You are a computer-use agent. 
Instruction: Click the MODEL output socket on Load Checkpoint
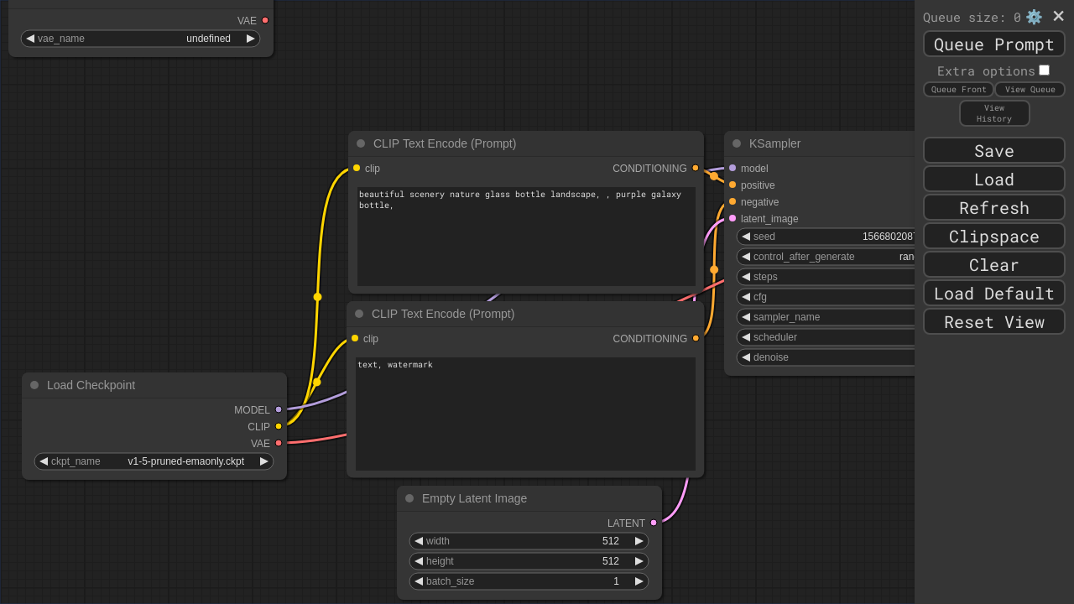pos(279,409)
